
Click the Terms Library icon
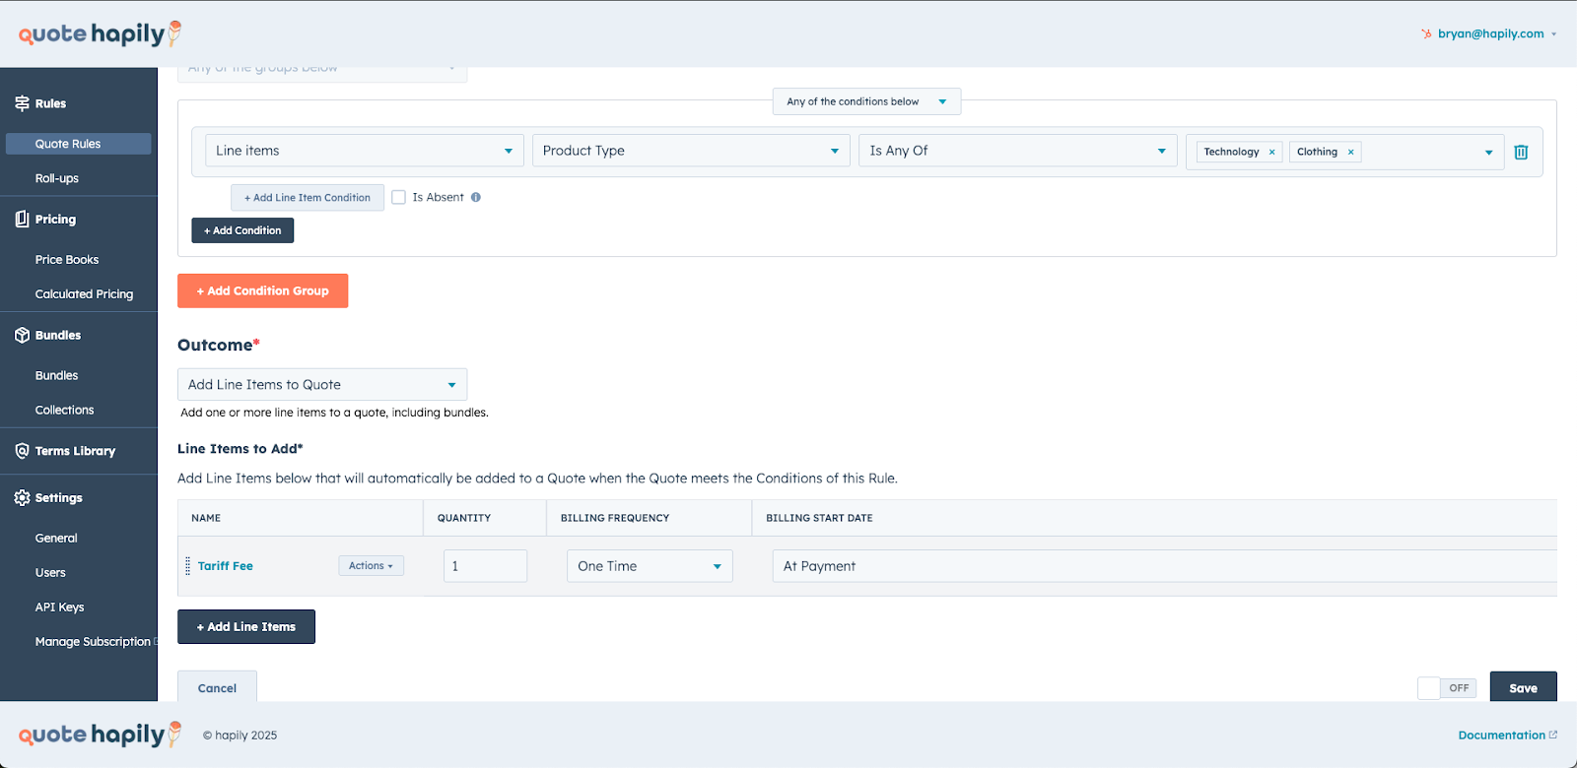(x=22, y=451)
